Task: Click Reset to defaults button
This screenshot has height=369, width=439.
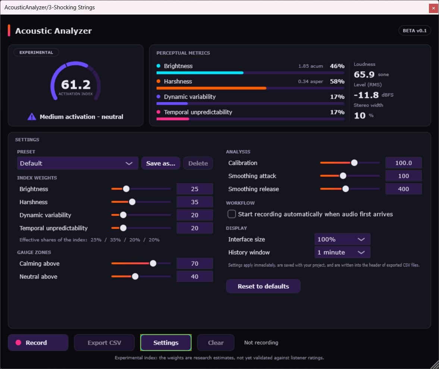Action: click(x=263, y=286)
